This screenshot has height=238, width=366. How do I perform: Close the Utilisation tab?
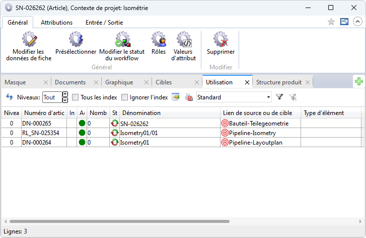pos(247,82)
